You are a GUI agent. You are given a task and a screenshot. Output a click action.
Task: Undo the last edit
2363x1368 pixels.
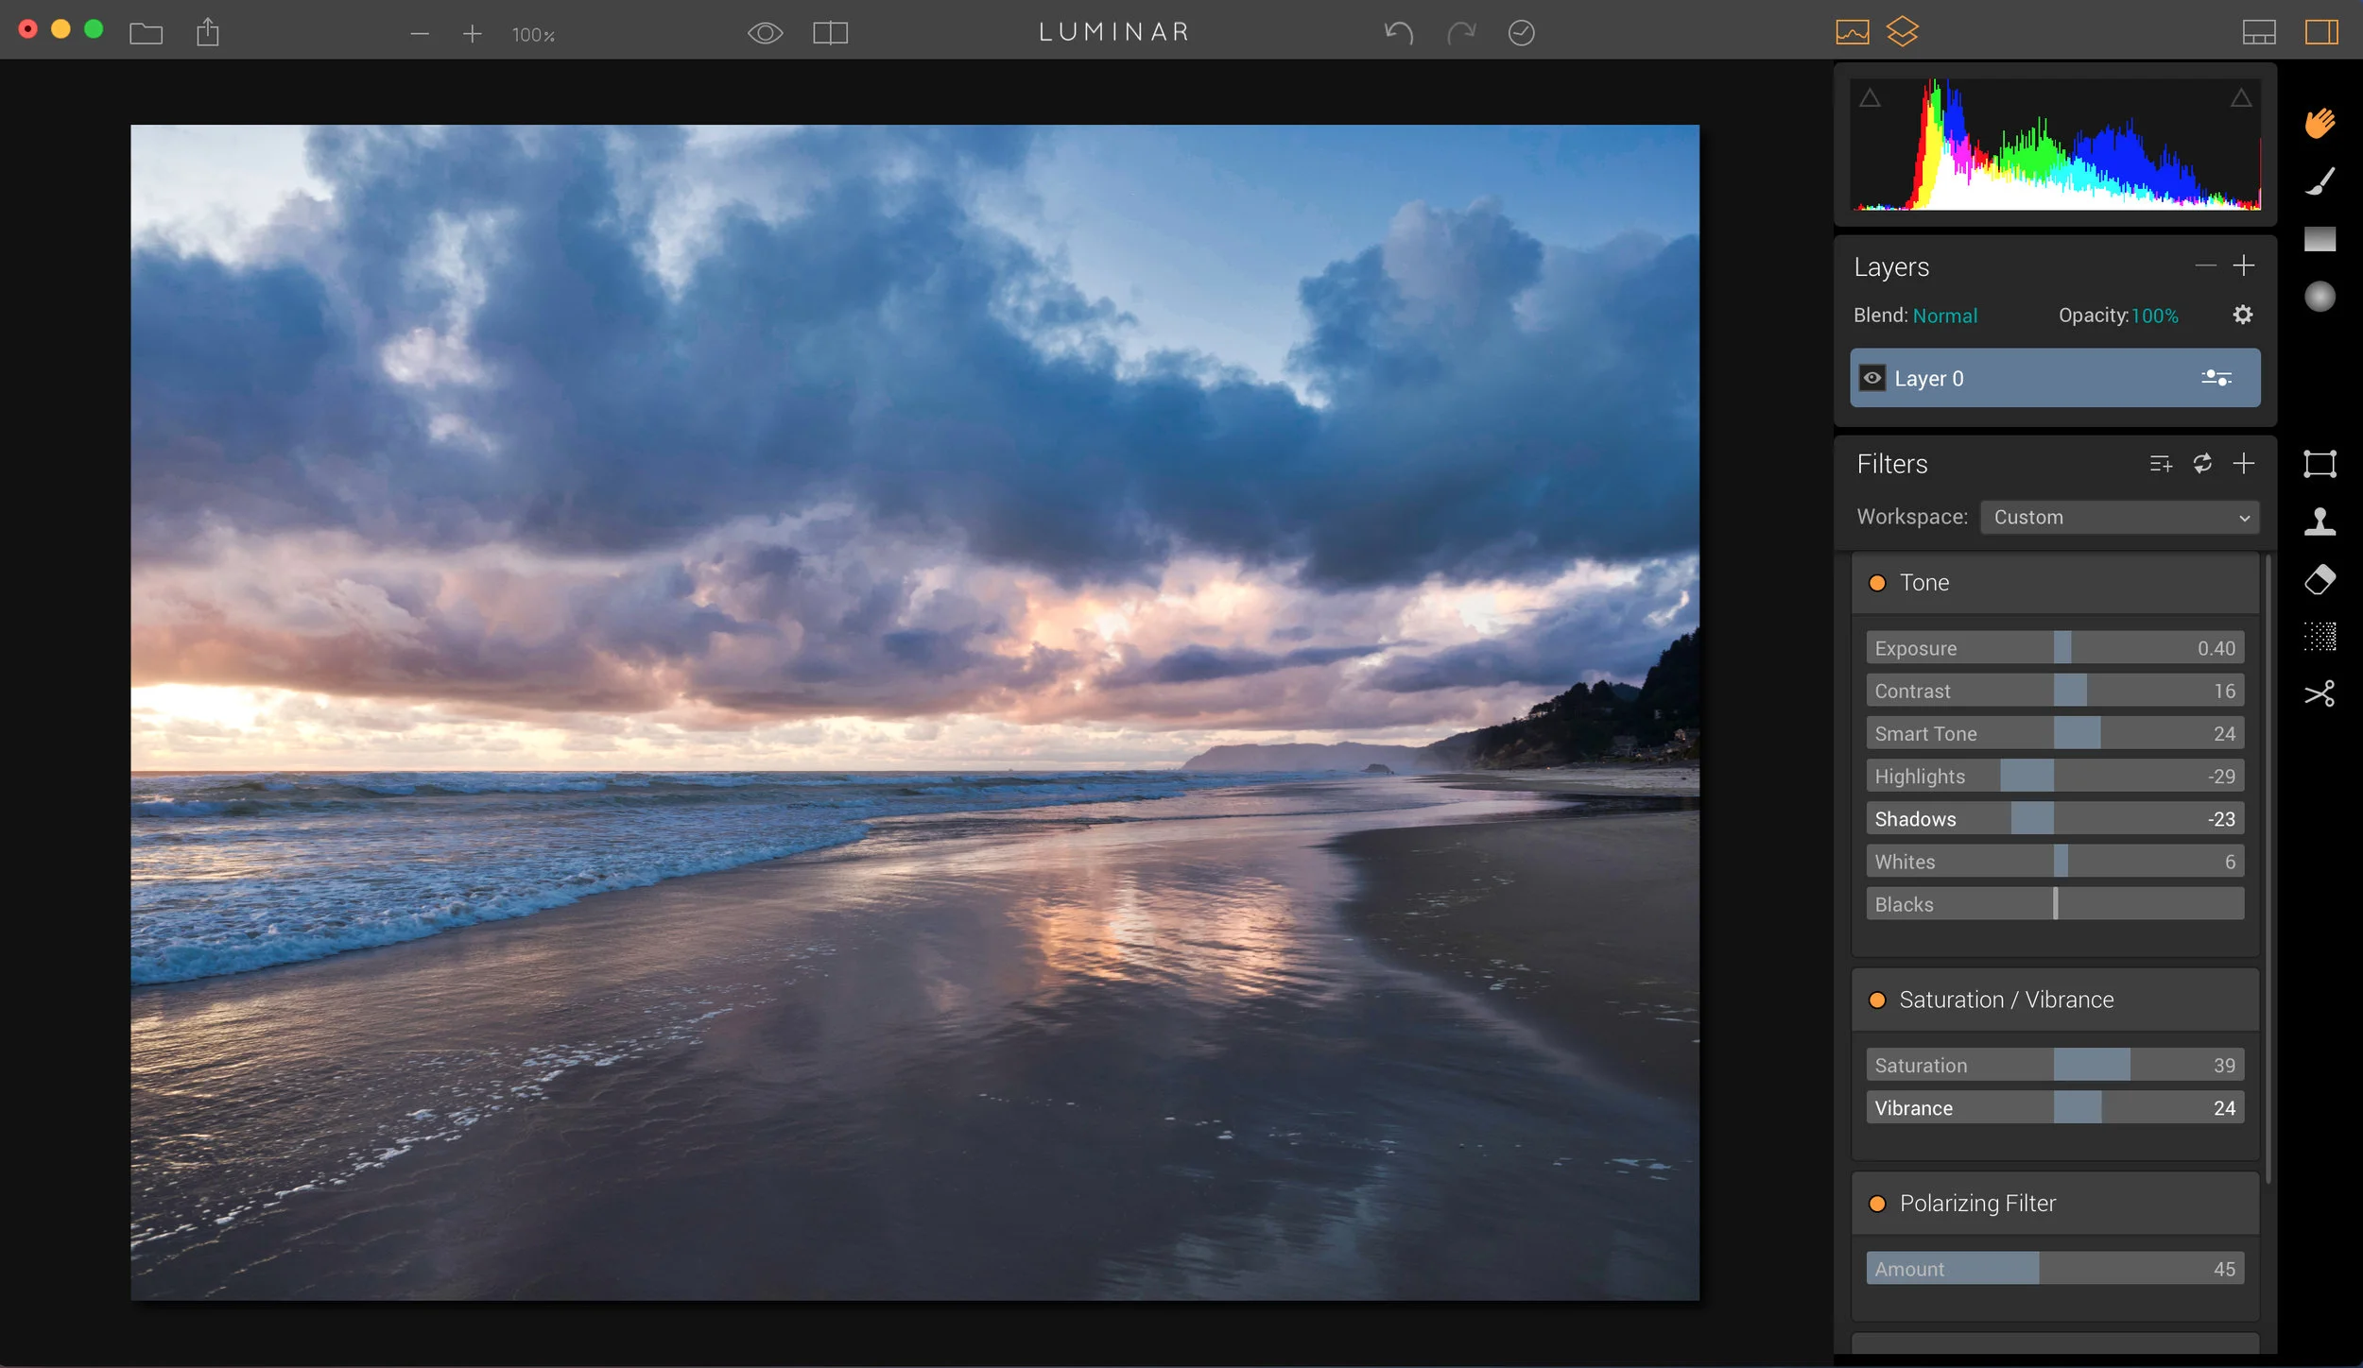(x=1398, y=33)
